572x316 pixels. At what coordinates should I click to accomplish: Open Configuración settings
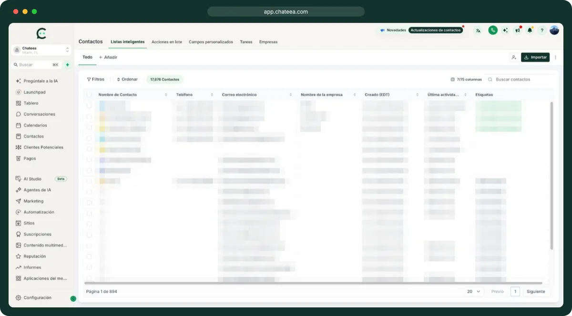[34, 297]
